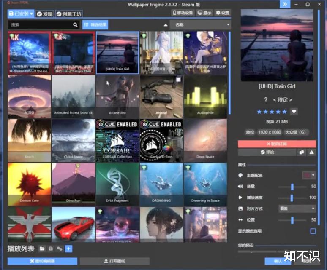This screenshot has height=270, width=327.
Task: Click the question mark author icon
Action: 266,100
